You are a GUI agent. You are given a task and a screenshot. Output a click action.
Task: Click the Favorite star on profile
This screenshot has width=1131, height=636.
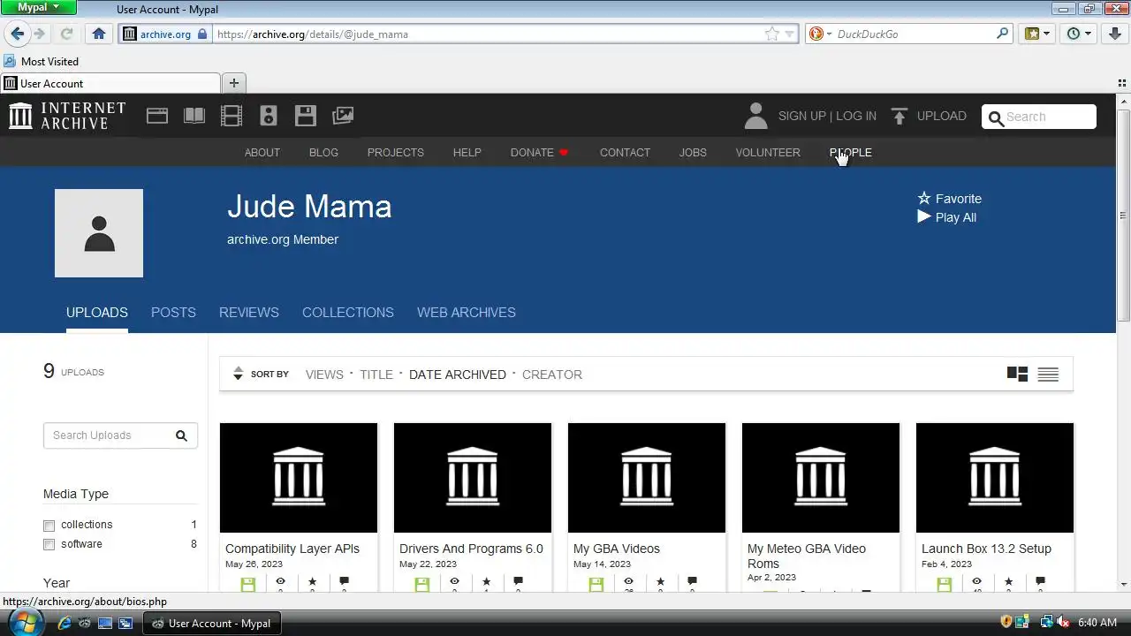click(x=924, y=198)
